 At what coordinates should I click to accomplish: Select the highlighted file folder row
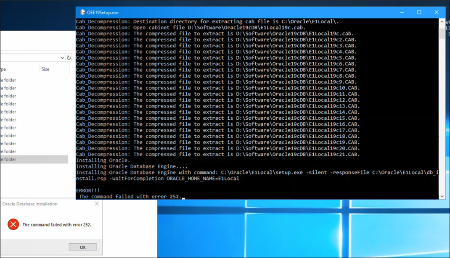[34, 159]
